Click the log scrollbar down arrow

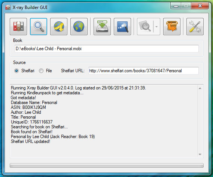click(x=200, y=154)
